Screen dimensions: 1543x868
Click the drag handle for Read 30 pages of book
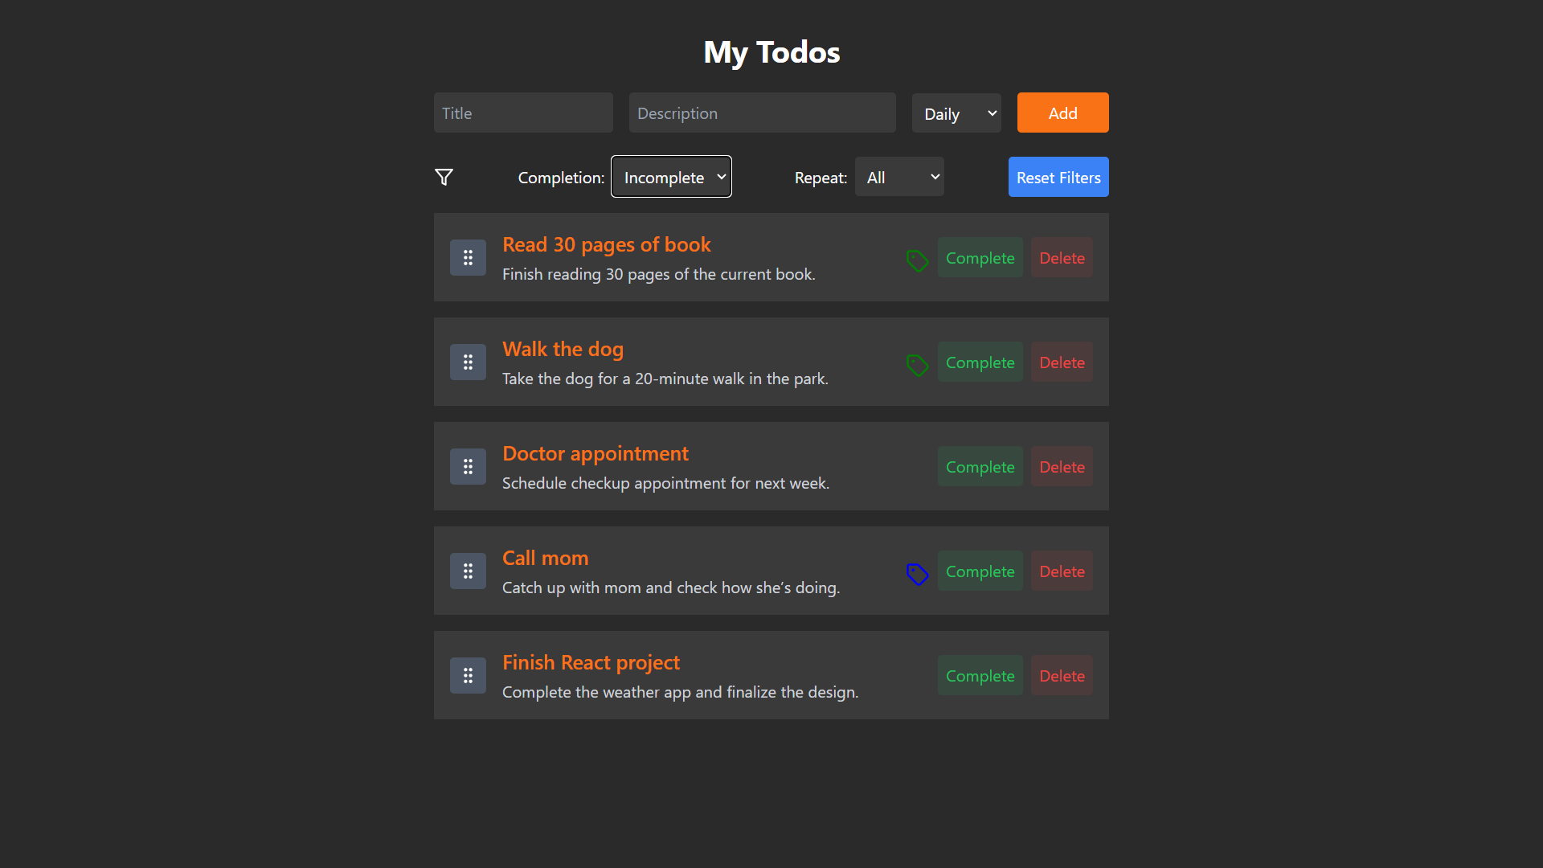coord(468,257)
